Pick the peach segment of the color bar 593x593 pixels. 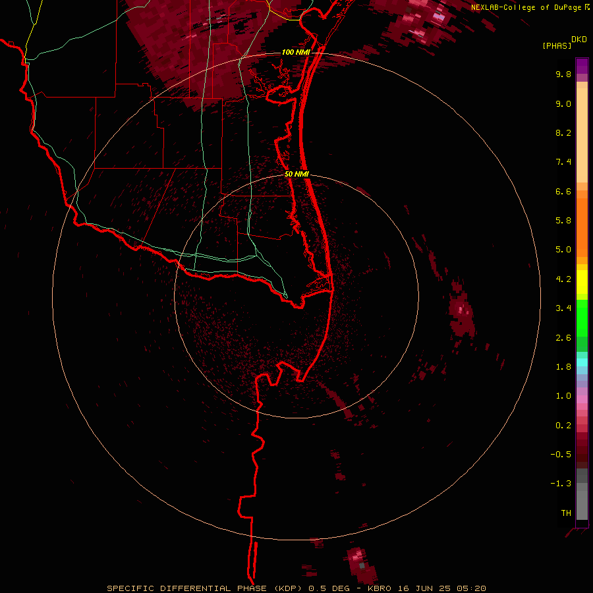coord(582,135)
